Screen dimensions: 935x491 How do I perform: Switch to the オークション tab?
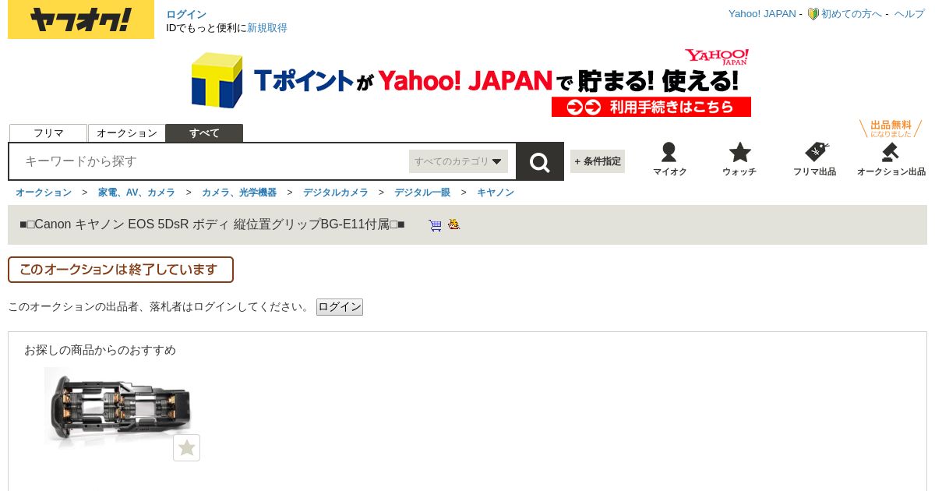click(x=127, y=133)
